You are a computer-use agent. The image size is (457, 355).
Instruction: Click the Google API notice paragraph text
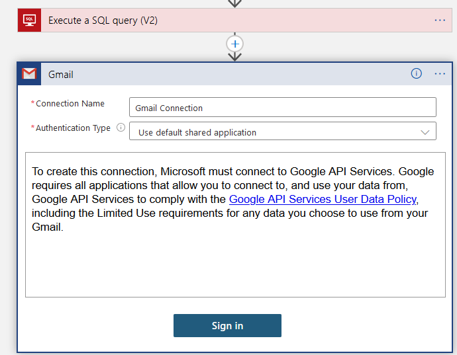(x=199, y=185)
